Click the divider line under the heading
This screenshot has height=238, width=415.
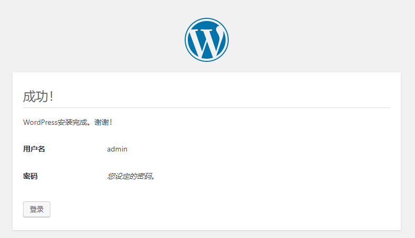tap(207, 107)
